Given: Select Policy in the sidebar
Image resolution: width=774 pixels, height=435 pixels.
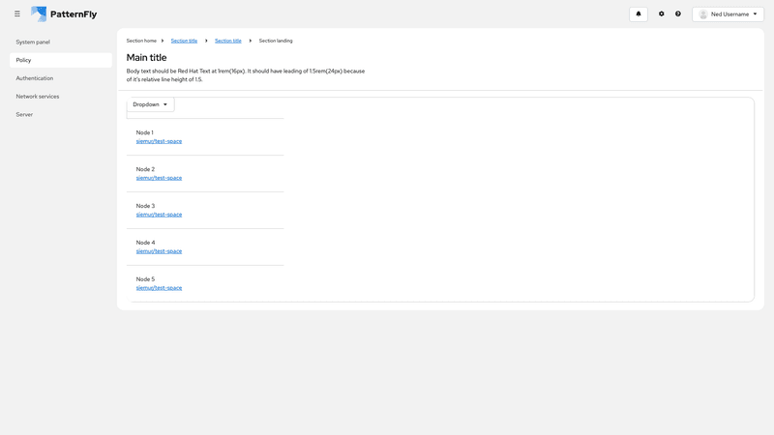Looking at the screenshot, I should tap(24, 60).
